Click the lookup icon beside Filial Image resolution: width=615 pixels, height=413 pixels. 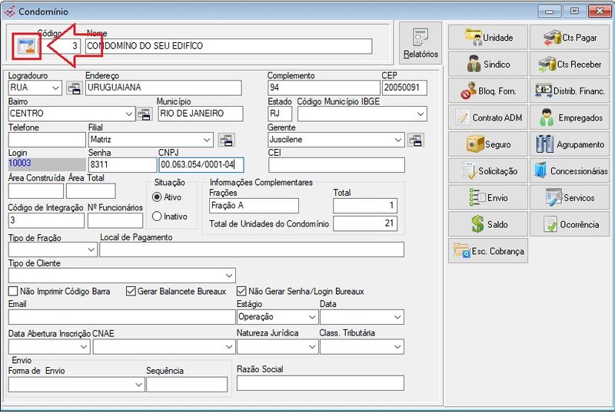click(225, 140)
